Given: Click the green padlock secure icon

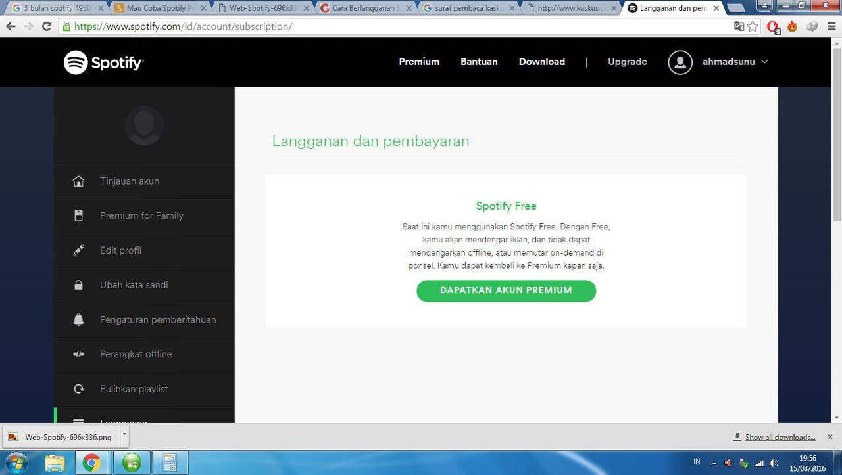Looking at the screenshot, I should (66, 26).
